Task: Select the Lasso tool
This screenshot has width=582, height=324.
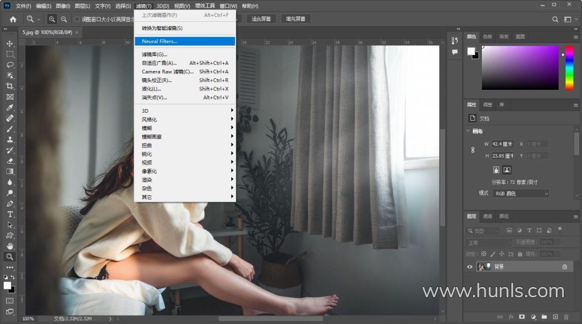Action: 10,65
